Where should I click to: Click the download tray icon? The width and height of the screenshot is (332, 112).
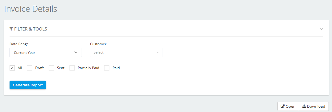(x=304, y=106)
